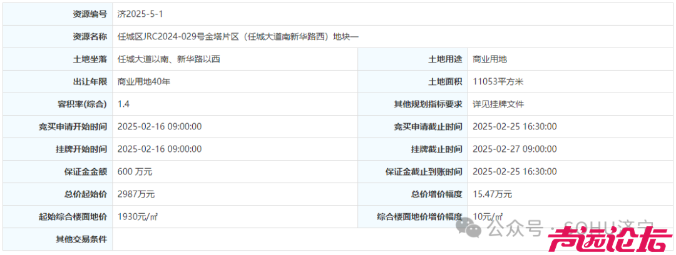
Task: Click the 土地面积 label cell
Action: click(x=413, y=82)
